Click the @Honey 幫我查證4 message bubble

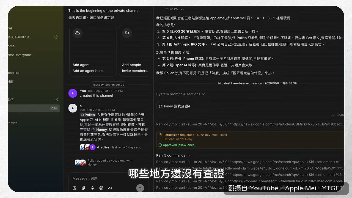click(250, 106)
